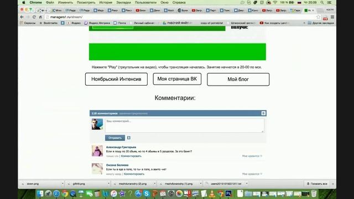Open the Окно menu
The image size is (354, 199).
(x=165, y=2)
